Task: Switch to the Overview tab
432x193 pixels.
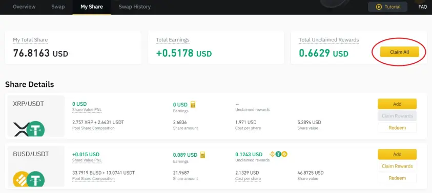Action: click(24, 7)
